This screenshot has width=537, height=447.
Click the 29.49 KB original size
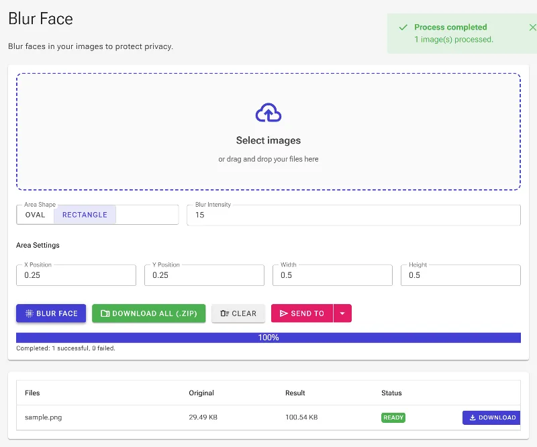(203, 417)
